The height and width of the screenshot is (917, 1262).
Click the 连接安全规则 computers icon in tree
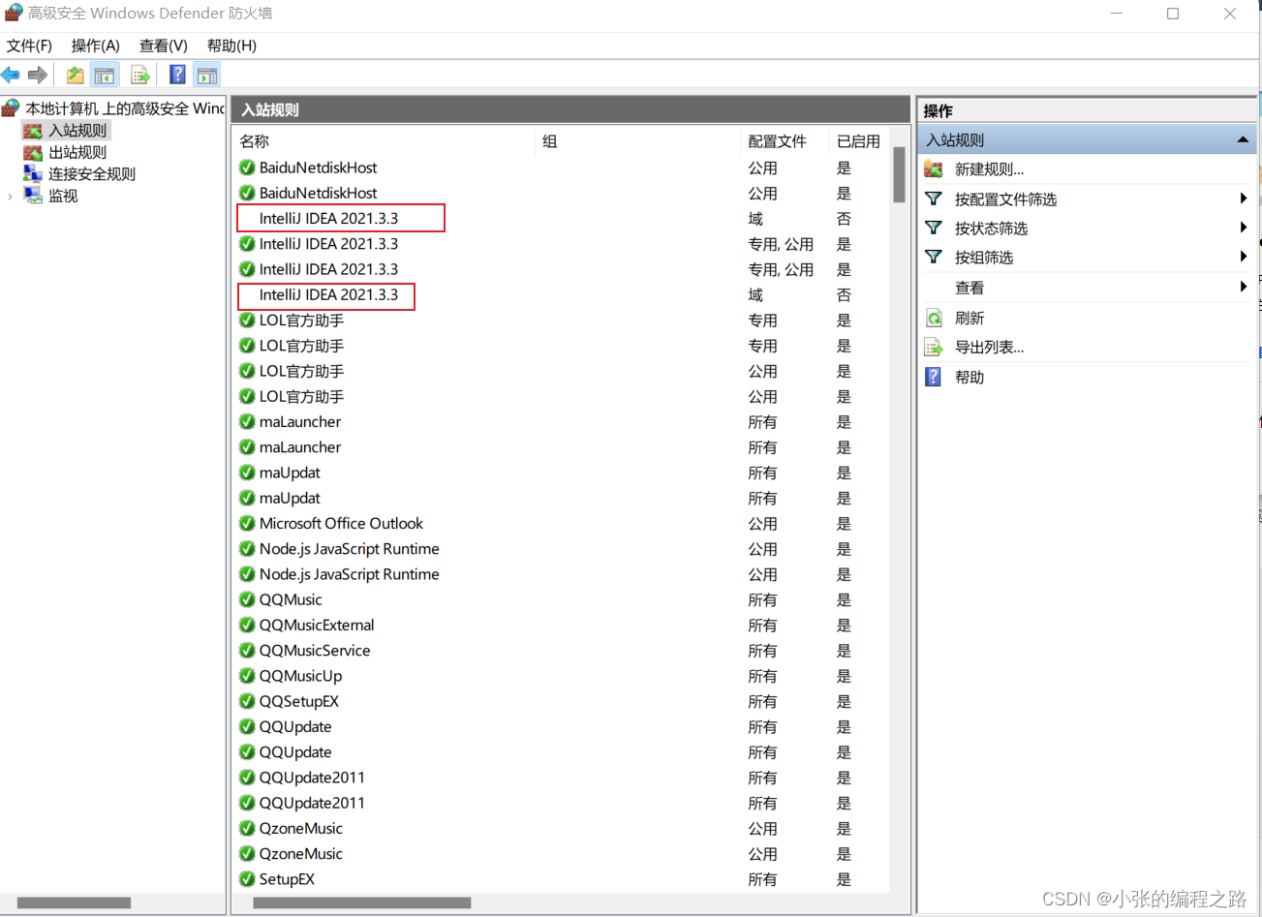point(33,173)
